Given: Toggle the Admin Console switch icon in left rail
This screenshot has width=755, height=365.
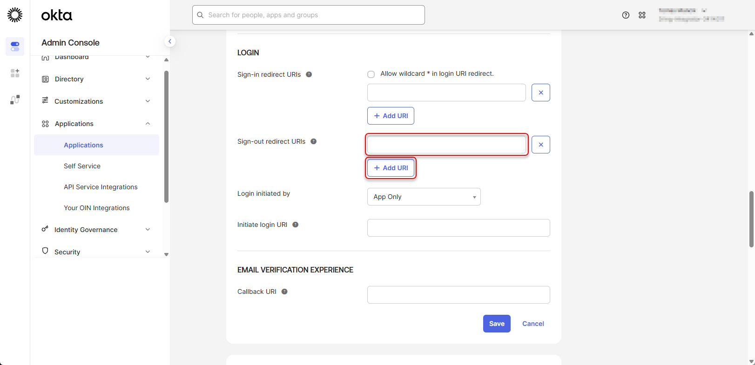Looking at the screenshot, I should pyautogui.click(x=15, y=46).
